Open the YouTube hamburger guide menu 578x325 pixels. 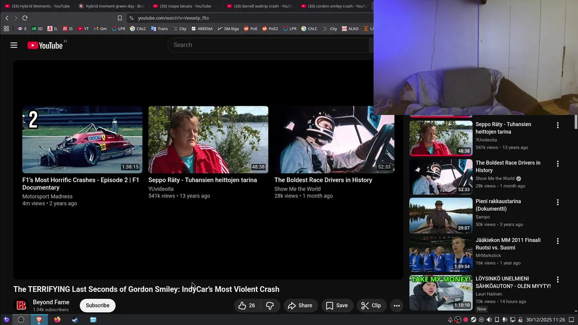pos(14,45)
